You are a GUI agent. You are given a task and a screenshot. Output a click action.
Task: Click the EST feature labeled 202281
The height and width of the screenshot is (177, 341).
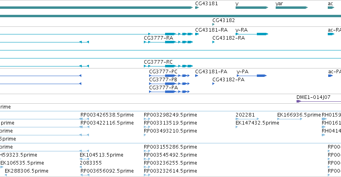247,119
